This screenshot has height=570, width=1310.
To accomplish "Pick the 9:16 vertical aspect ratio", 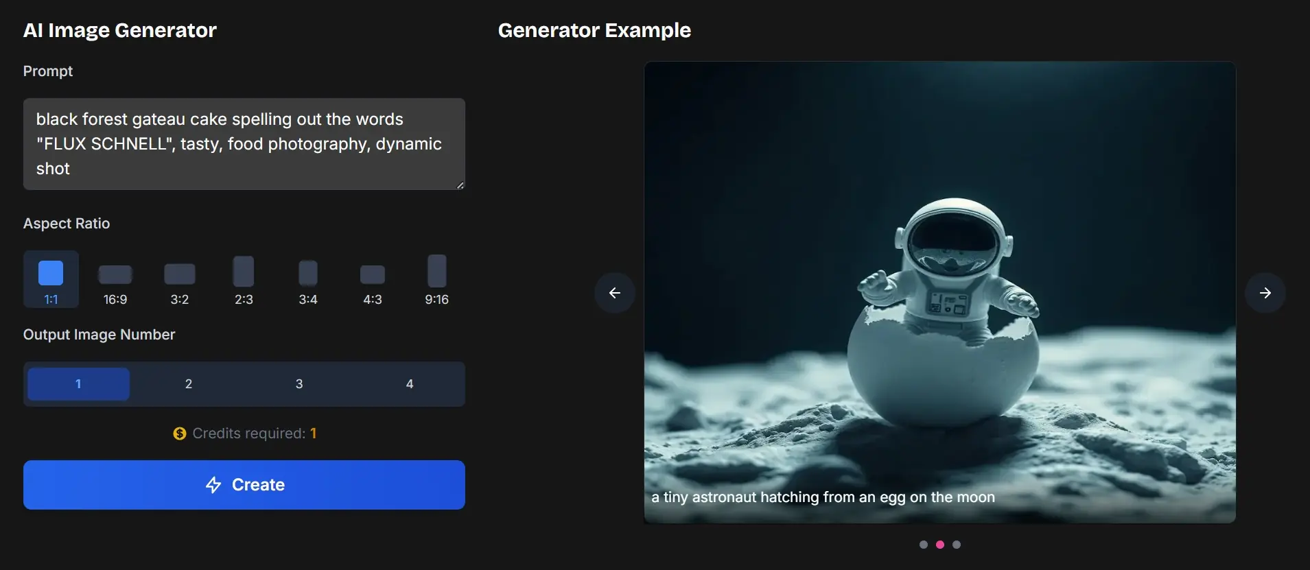I will (x=436, y=271).
